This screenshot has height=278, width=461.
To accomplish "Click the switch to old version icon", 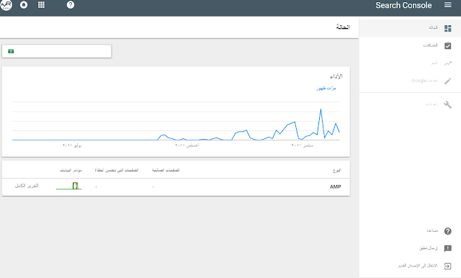I will tap(447, 266).
